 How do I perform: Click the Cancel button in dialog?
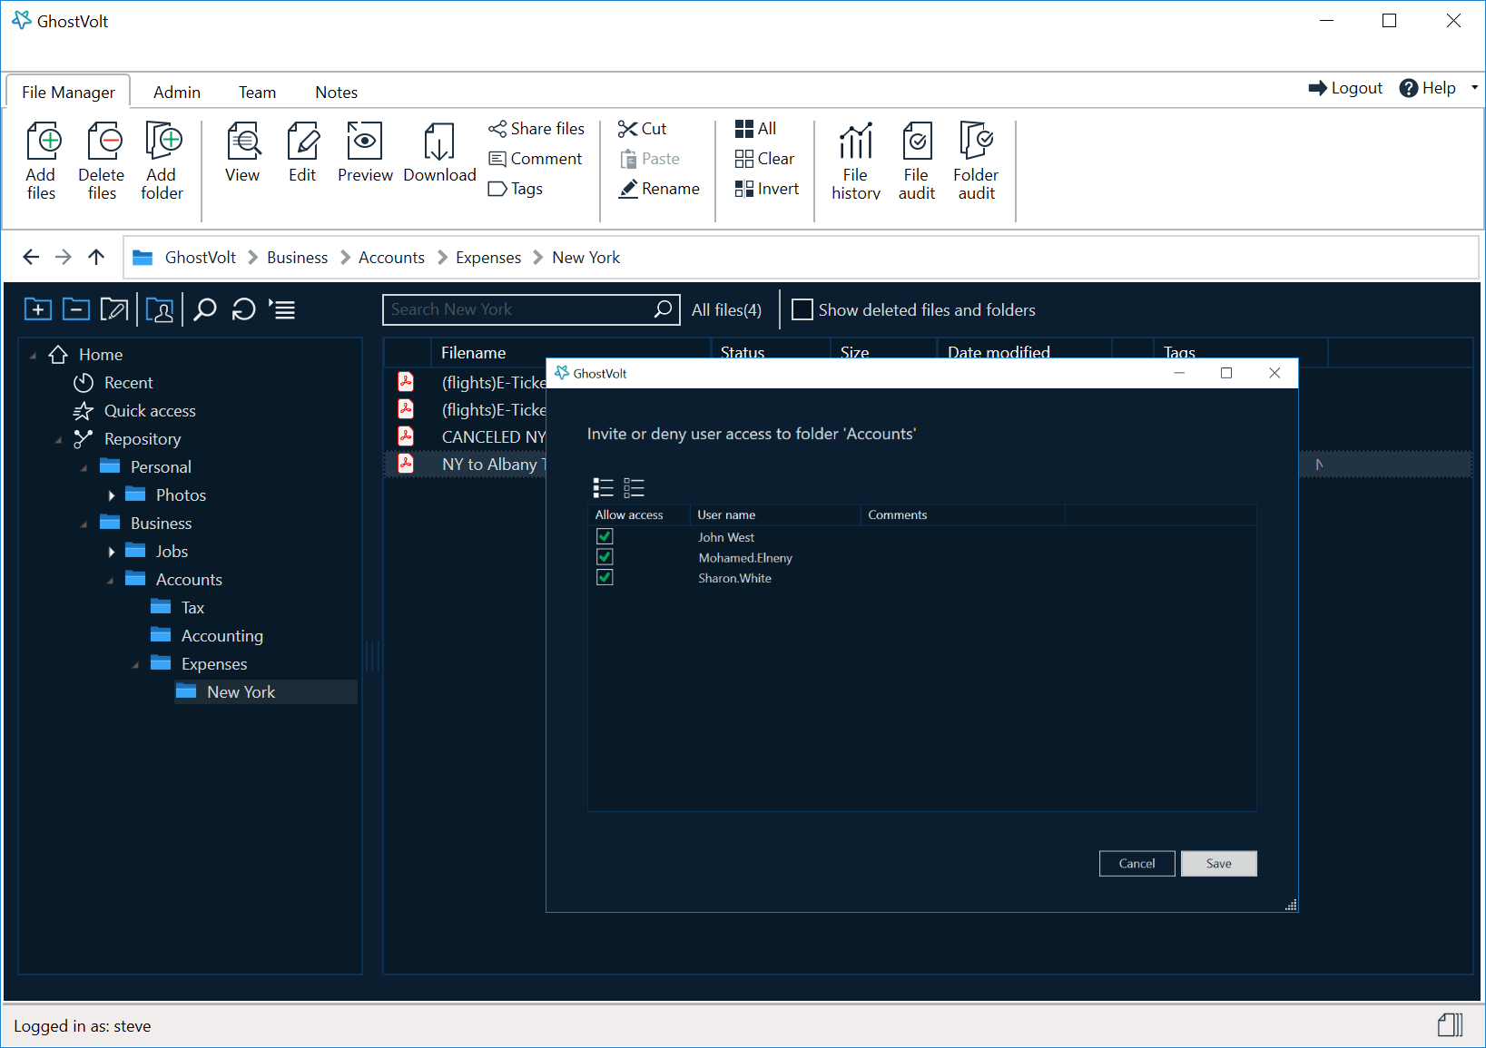pos(1137,863)
